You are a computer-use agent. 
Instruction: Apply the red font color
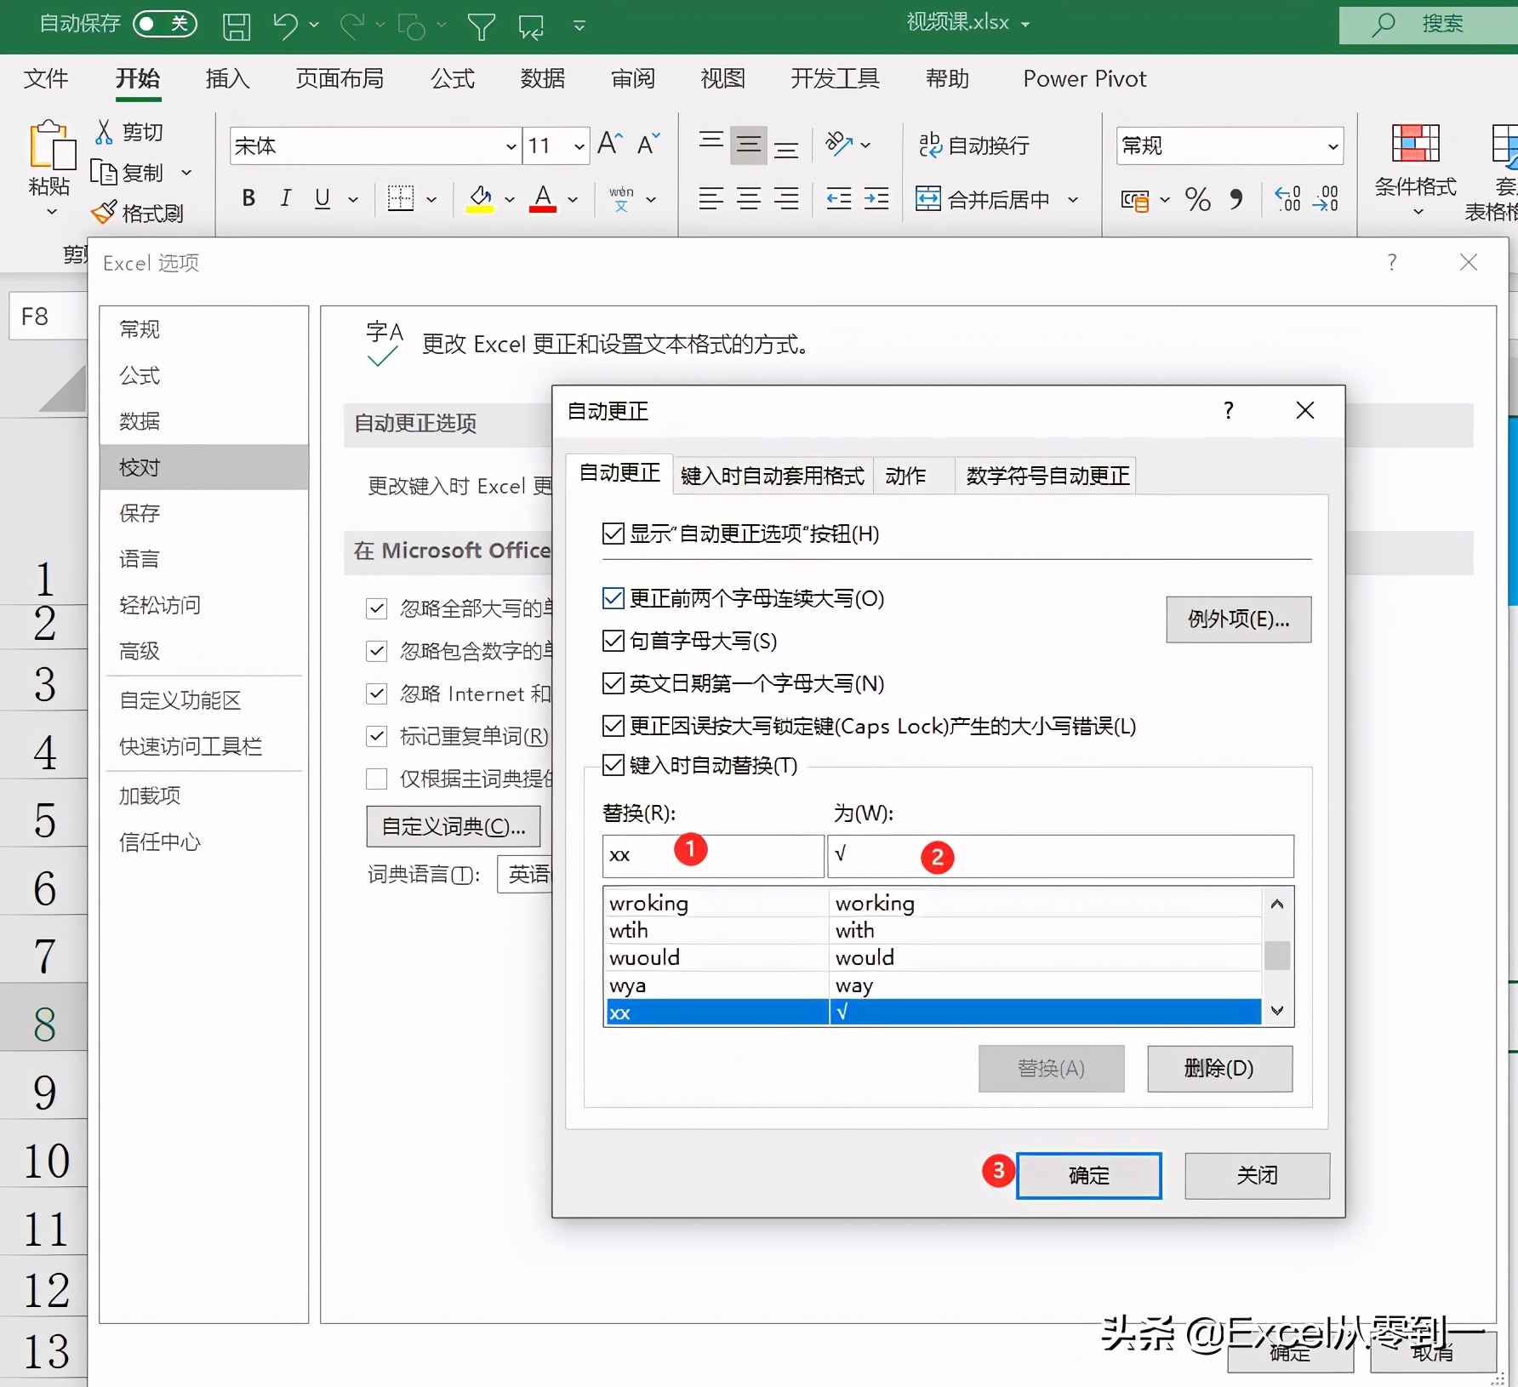point(543,199)
